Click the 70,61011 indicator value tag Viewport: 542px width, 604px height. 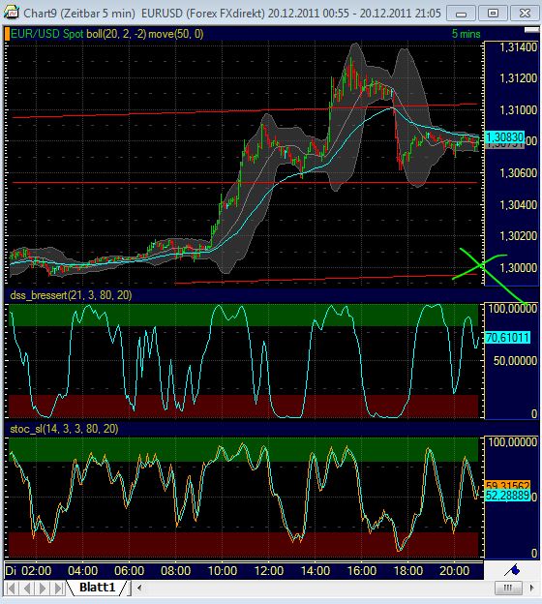pyautogui.click(x=507, y=338)
